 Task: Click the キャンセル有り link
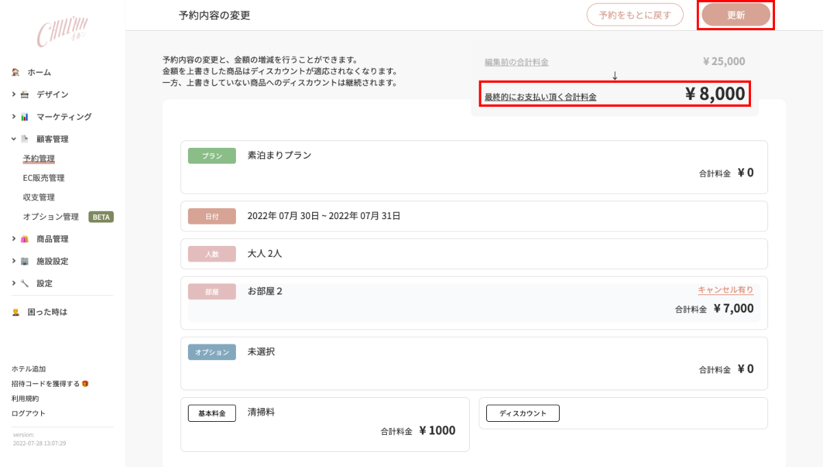(x=726, y=290)
